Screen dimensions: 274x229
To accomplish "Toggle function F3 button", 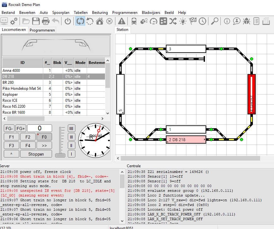I will tap(11, 146).
